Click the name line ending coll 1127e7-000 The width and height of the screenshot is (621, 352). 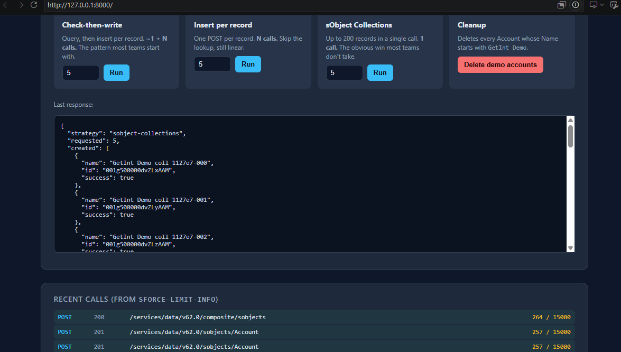(x=148, y=163)
